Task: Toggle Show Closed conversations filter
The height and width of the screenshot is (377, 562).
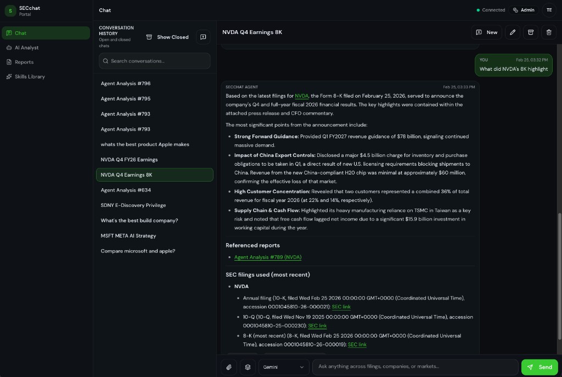Action: click(167, 37)
